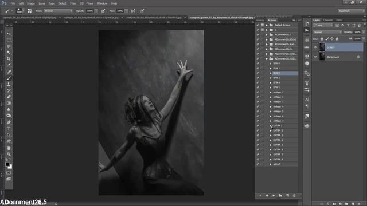The width and height of the screenshot is (367, 206).
Task: Click the Play selection button in Actions panel
Action: pos(274,196)
